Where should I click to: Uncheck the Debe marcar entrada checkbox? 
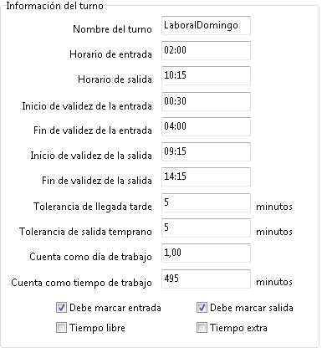click(61, 308)
